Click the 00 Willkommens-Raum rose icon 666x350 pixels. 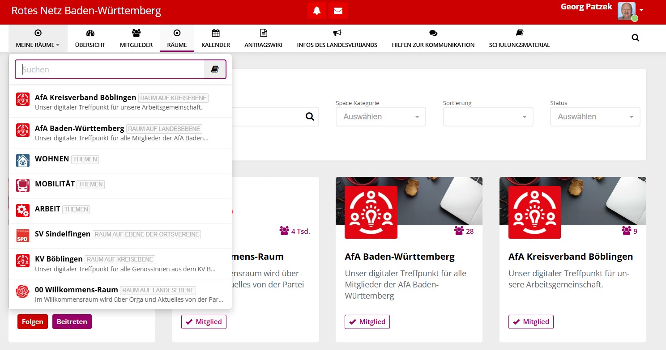coord(23,291)
